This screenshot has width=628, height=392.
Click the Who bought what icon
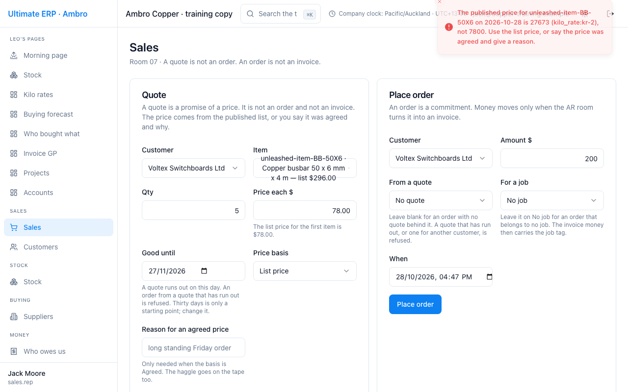pyautogui.click(x=14, y=134)
